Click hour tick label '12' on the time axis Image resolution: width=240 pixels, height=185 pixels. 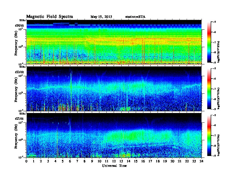114,161
